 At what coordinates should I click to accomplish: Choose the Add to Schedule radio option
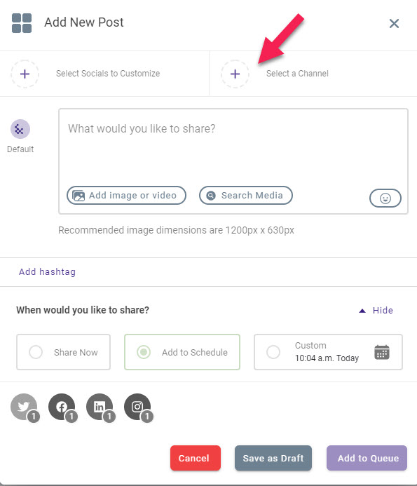[x=144, y=352]
